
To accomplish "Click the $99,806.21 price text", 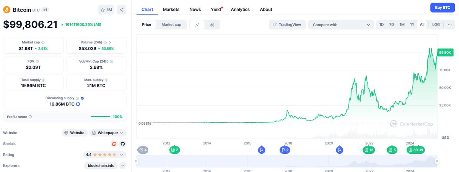I will pyautogui.click(x=31, y=25).
